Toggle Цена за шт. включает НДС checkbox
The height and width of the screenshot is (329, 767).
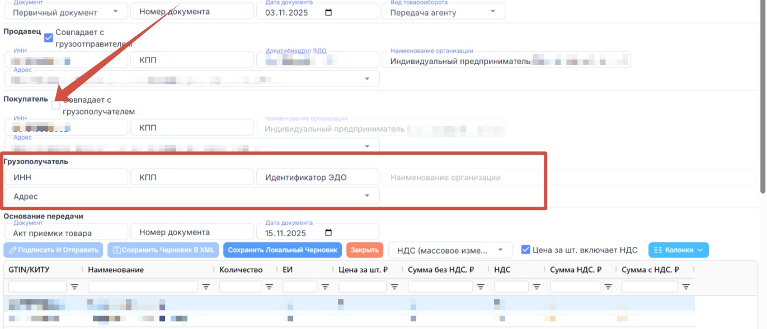pyautogui.click(x=525, y=250)
